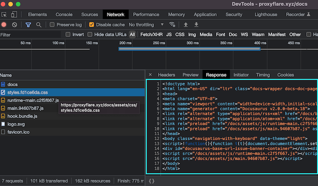The image size is (318, 186).
Task: Show the Timing tab of request
Action: click(263, 75)
